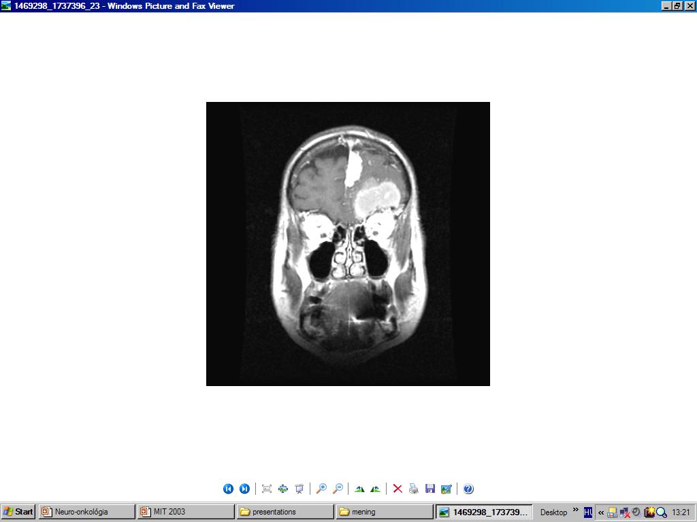The image size is (697, 522).
Task: Minimize the Picture and Fax Viewer window
Action: coord(666,6)
